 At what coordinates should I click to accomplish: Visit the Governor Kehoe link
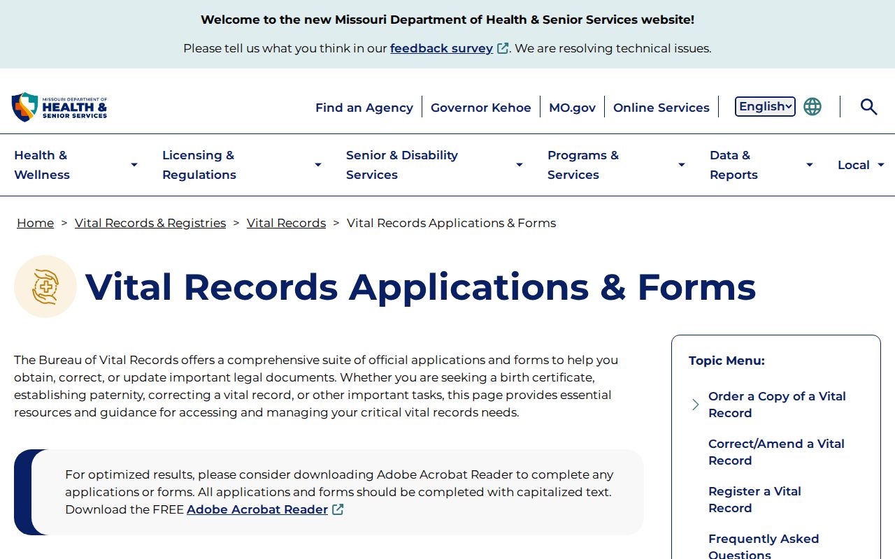point(481,108)
